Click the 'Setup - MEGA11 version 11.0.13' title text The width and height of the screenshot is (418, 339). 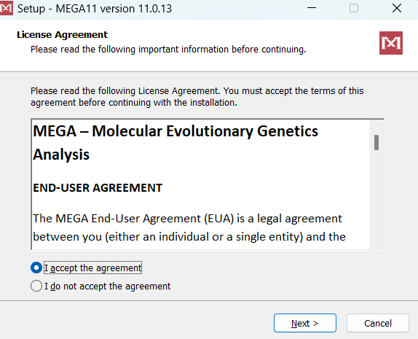coord(95,9)
